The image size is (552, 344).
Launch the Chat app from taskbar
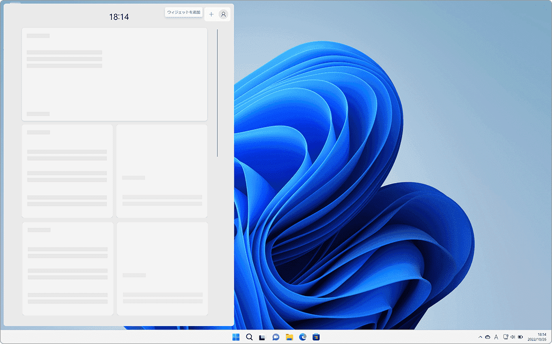[x=275, y=337]
